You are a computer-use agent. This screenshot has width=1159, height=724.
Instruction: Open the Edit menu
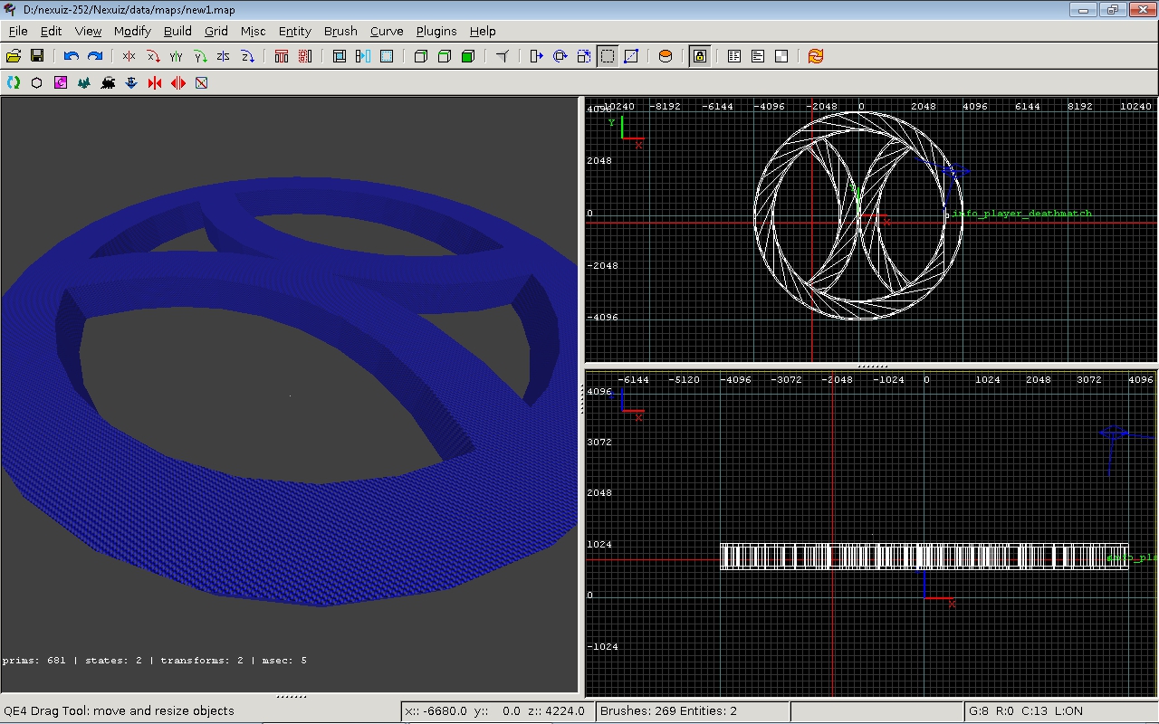(x=51, y=31)
